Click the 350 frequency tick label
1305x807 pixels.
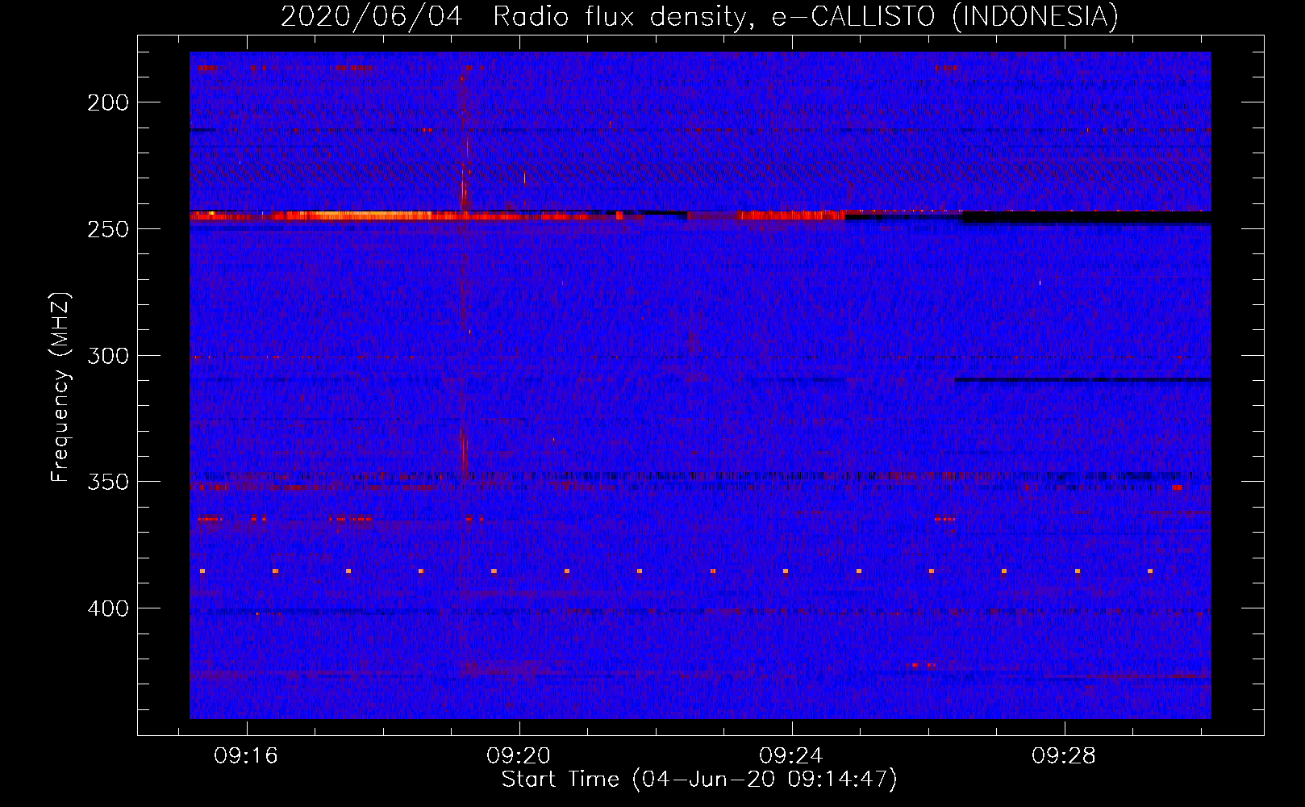pyautogui.click(x=108, y=482)
